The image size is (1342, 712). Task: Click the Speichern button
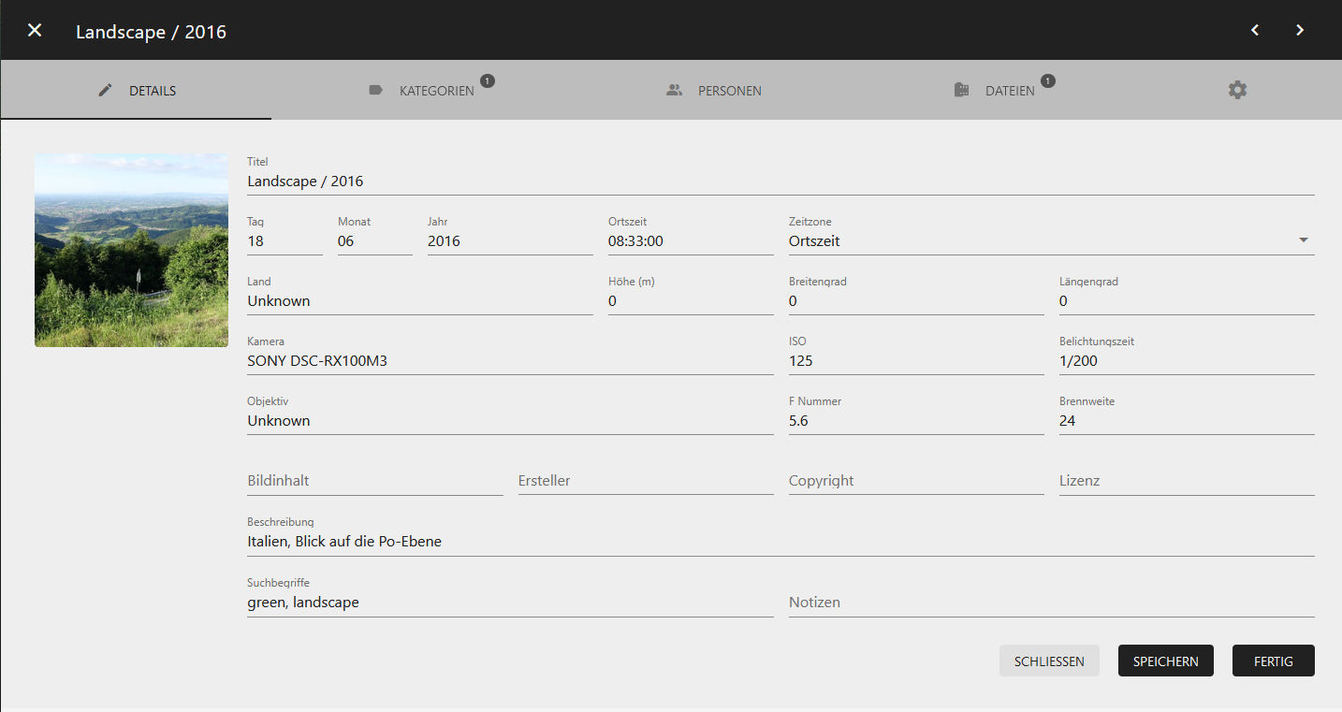1165,661
